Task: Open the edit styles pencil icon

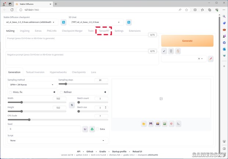Action: tap(211, 59)
